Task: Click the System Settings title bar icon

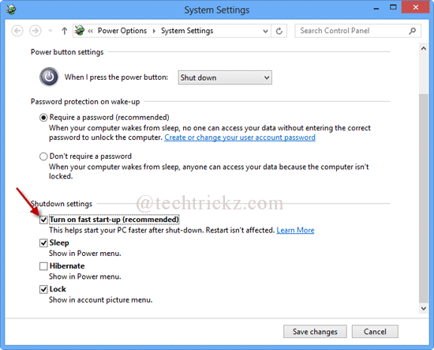Action: point(11,9)
